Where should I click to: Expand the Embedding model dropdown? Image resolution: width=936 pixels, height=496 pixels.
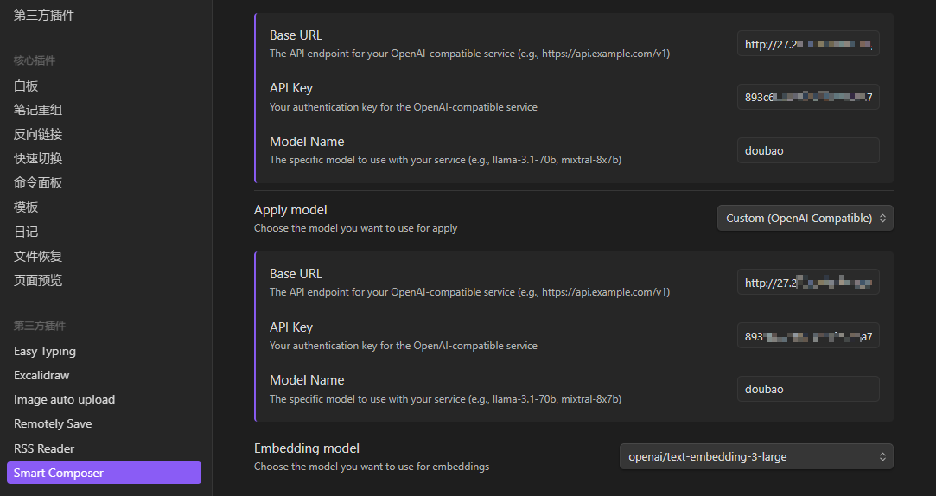pos(755,456)
